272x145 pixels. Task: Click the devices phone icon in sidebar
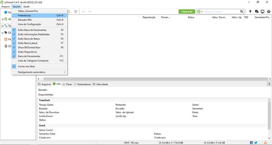6,46
